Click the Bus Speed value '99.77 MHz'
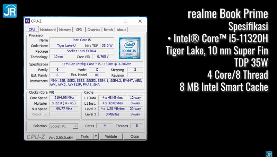 pos(64,108)
